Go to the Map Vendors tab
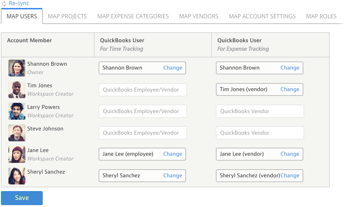Screen dimensions: 347x207 pos(199,16)
